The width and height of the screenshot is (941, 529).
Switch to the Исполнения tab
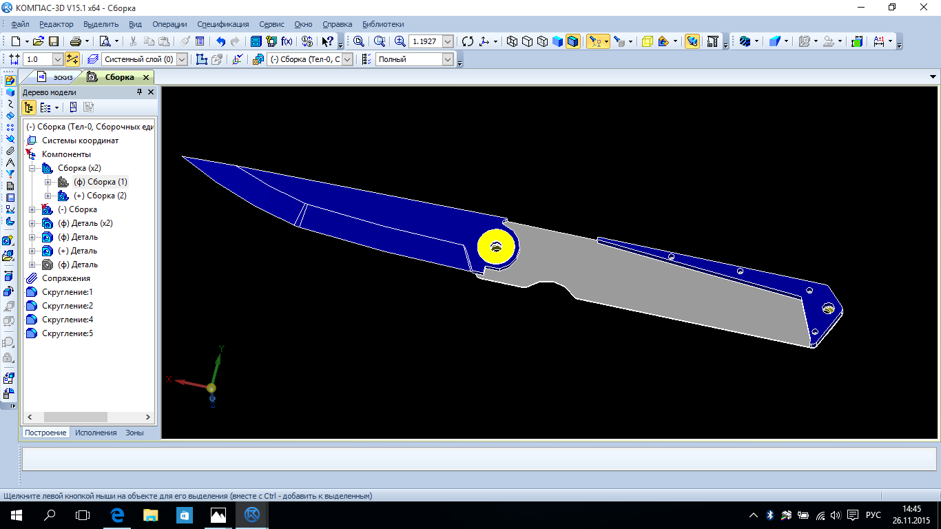point(96,433)
